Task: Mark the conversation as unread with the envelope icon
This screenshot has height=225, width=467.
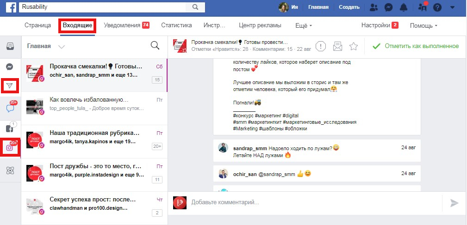Action: (x=337, y=46)
